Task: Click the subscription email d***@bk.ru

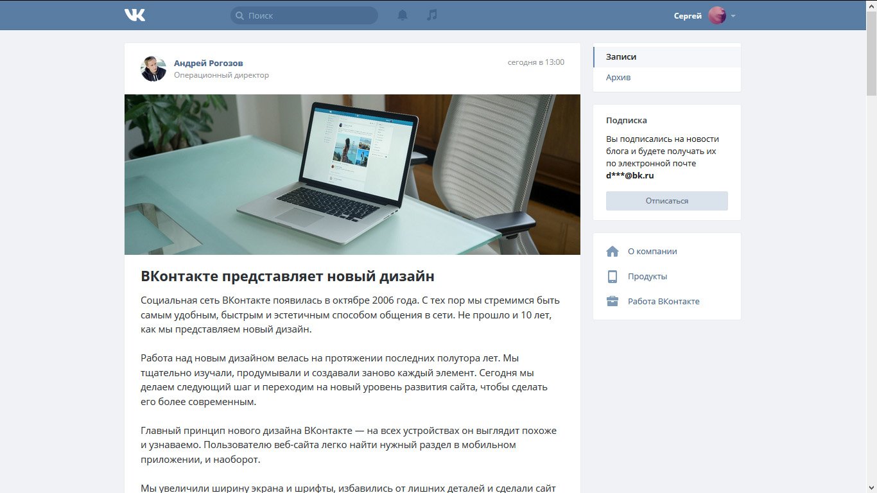Action: 630,175
